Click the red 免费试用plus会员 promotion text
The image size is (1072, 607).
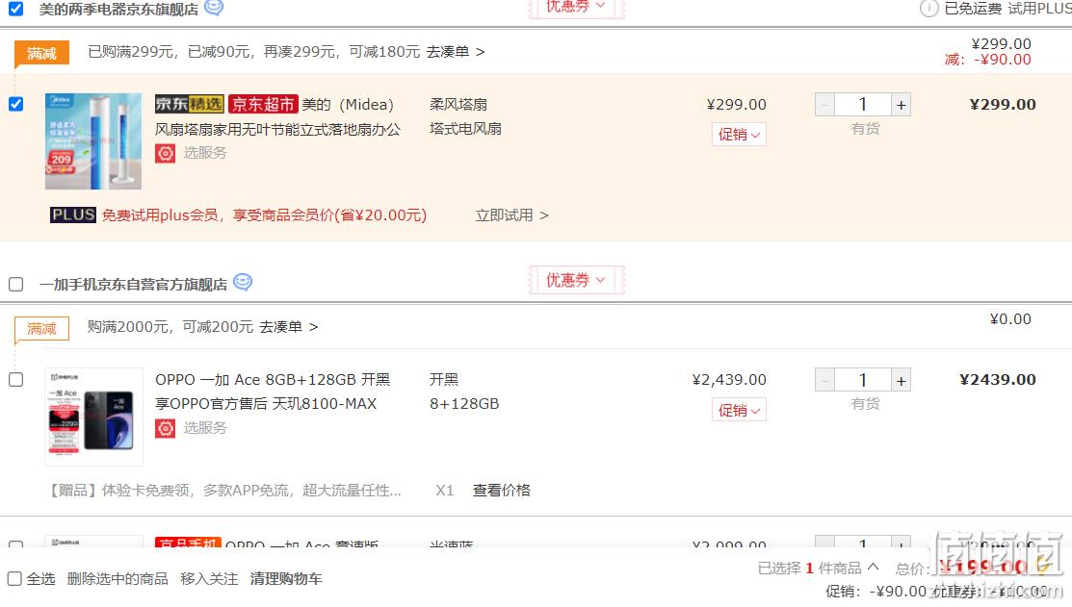coord(265,215)
